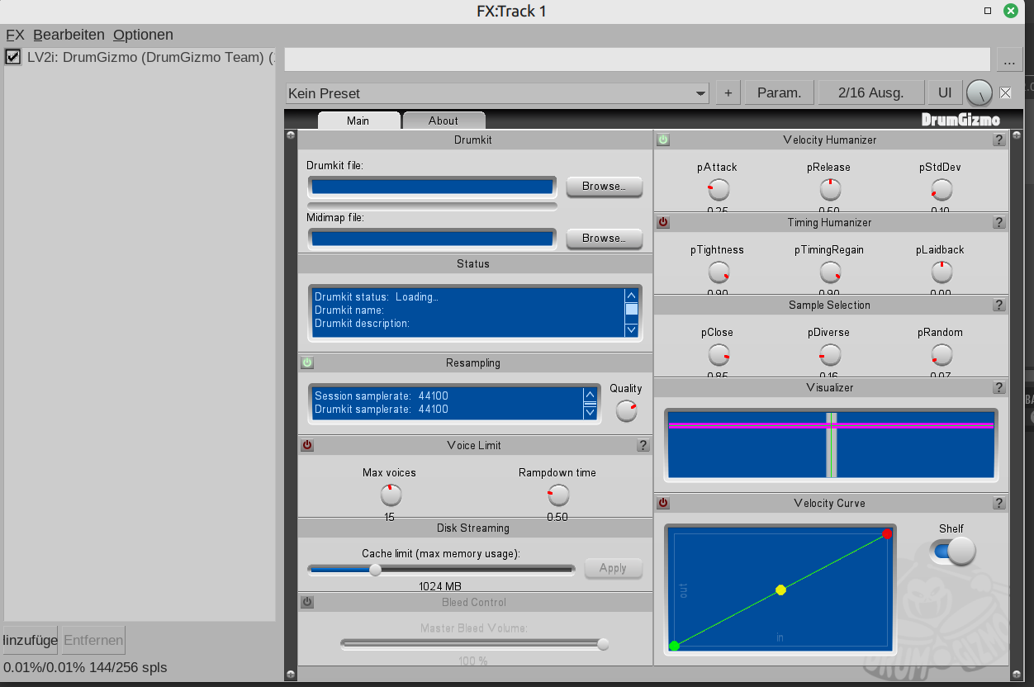Open Voice Limit help question mark

(x=643, y=446)
